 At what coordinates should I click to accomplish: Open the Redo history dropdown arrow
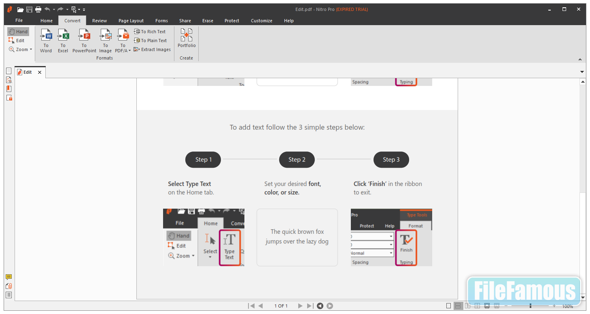[67, 10]
